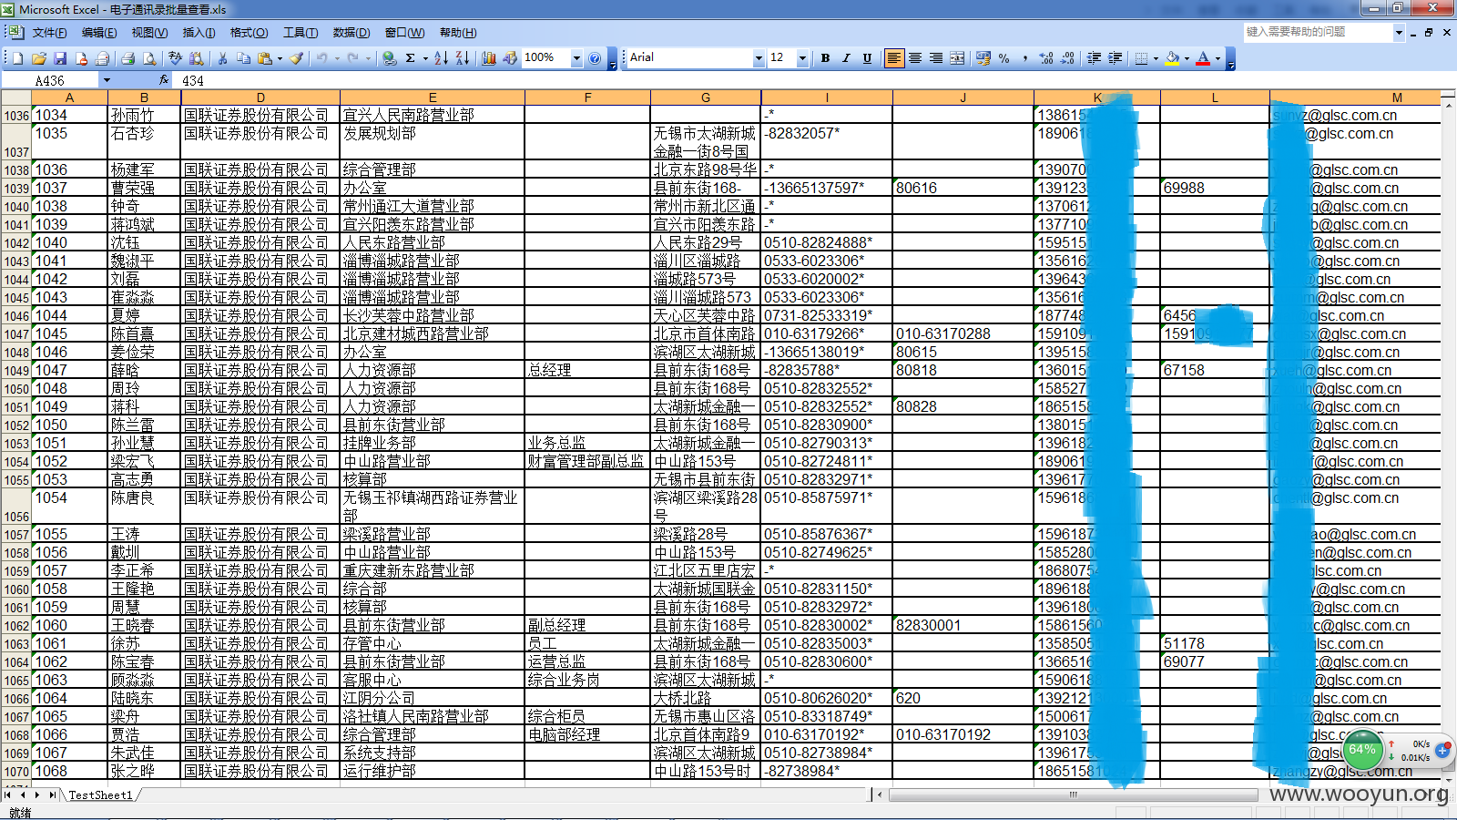This screenshot has height=820, width=1457.
Task: Expand the Name Box dropdown arrow
Action: coord(107,80)
